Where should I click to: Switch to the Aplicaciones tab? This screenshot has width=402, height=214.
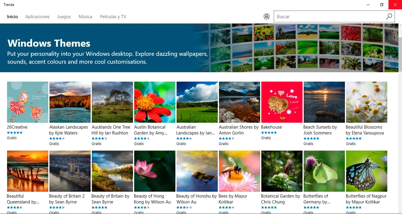click(x=37, y=17)
